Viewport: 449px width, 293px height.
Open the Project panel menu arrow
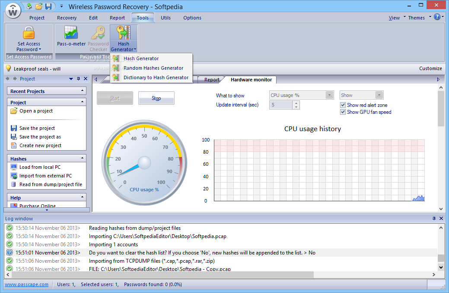(71, 79)
